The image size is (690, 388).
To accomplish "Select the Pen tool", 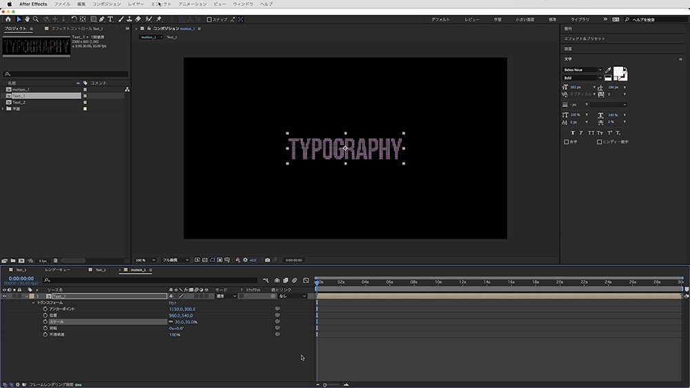I will 101,19.
